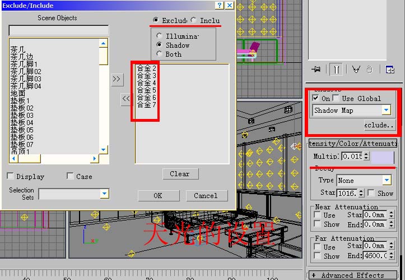Move object right with >> button
Viewport: 405px width, 280px height.
[x=117, y=79]
